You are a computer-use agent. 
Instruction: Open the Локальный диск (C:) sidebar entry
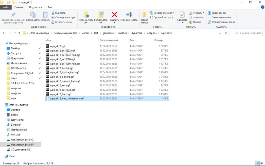pyautogui.click(x=23, y=139)
